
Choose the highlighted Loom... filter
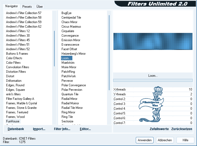click(67, 58)
